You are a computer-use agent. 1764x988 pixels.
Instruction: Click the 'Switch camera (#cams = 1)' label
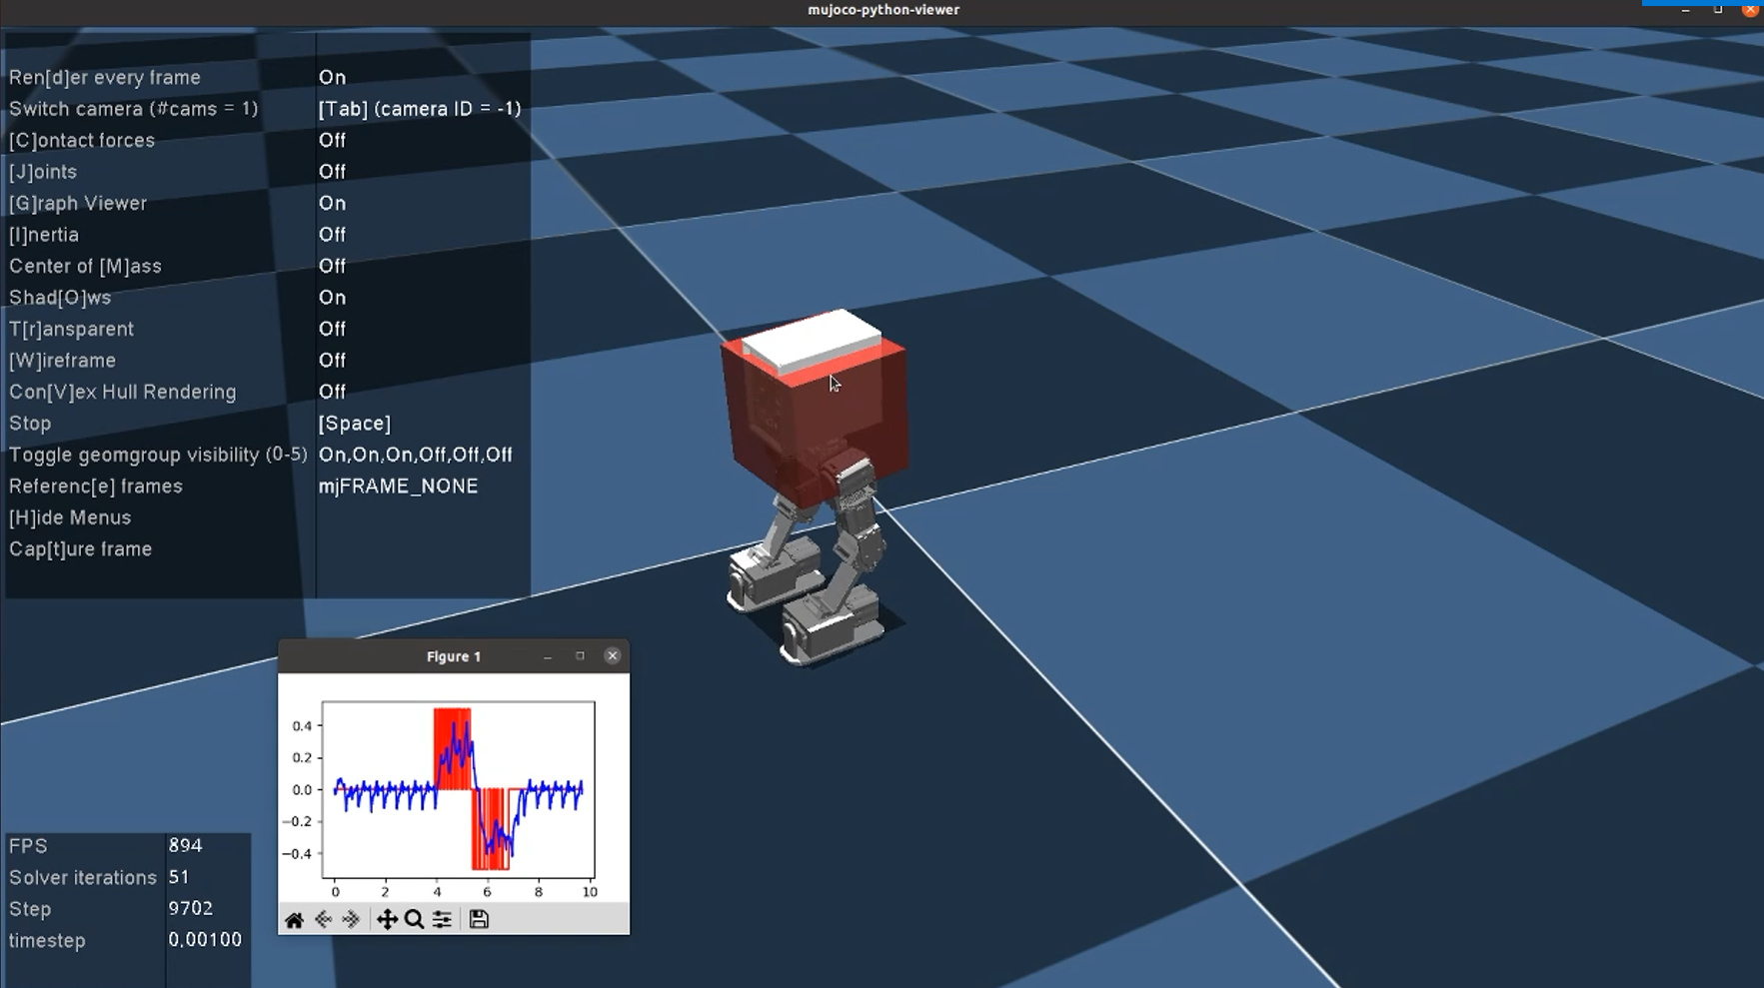coord(133,109)
